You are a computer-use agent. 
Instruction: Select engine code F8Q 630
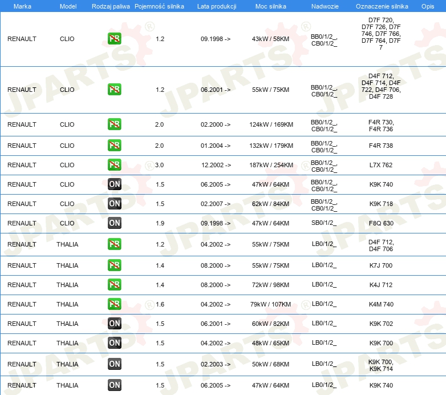381,223
